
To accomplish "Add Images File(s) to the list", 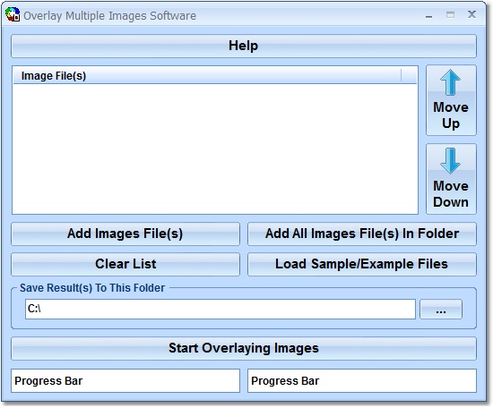I will pos(125,234).
